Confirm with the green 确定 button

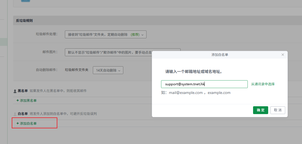pos(260,110)
